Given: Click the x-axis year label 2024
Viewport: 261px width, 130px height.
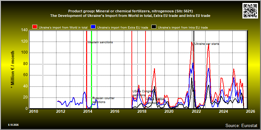Looking at the screenshot, I should pos(223,111).
